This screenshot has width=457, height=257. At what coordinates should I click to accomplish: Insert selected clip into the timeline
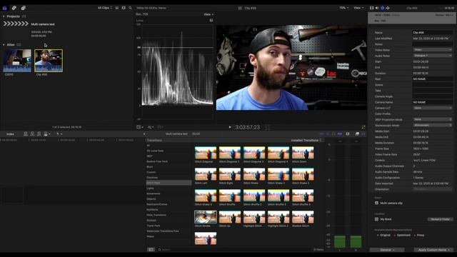click(x=32, y=133)
